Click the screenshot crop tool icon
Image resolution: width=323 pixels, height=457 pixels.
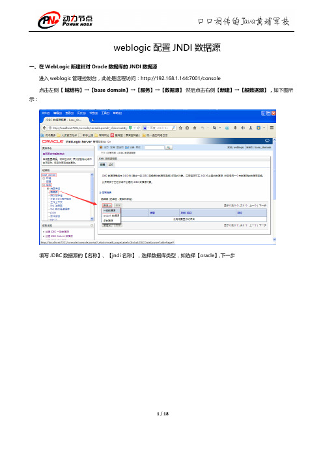(x=214, y=128)
